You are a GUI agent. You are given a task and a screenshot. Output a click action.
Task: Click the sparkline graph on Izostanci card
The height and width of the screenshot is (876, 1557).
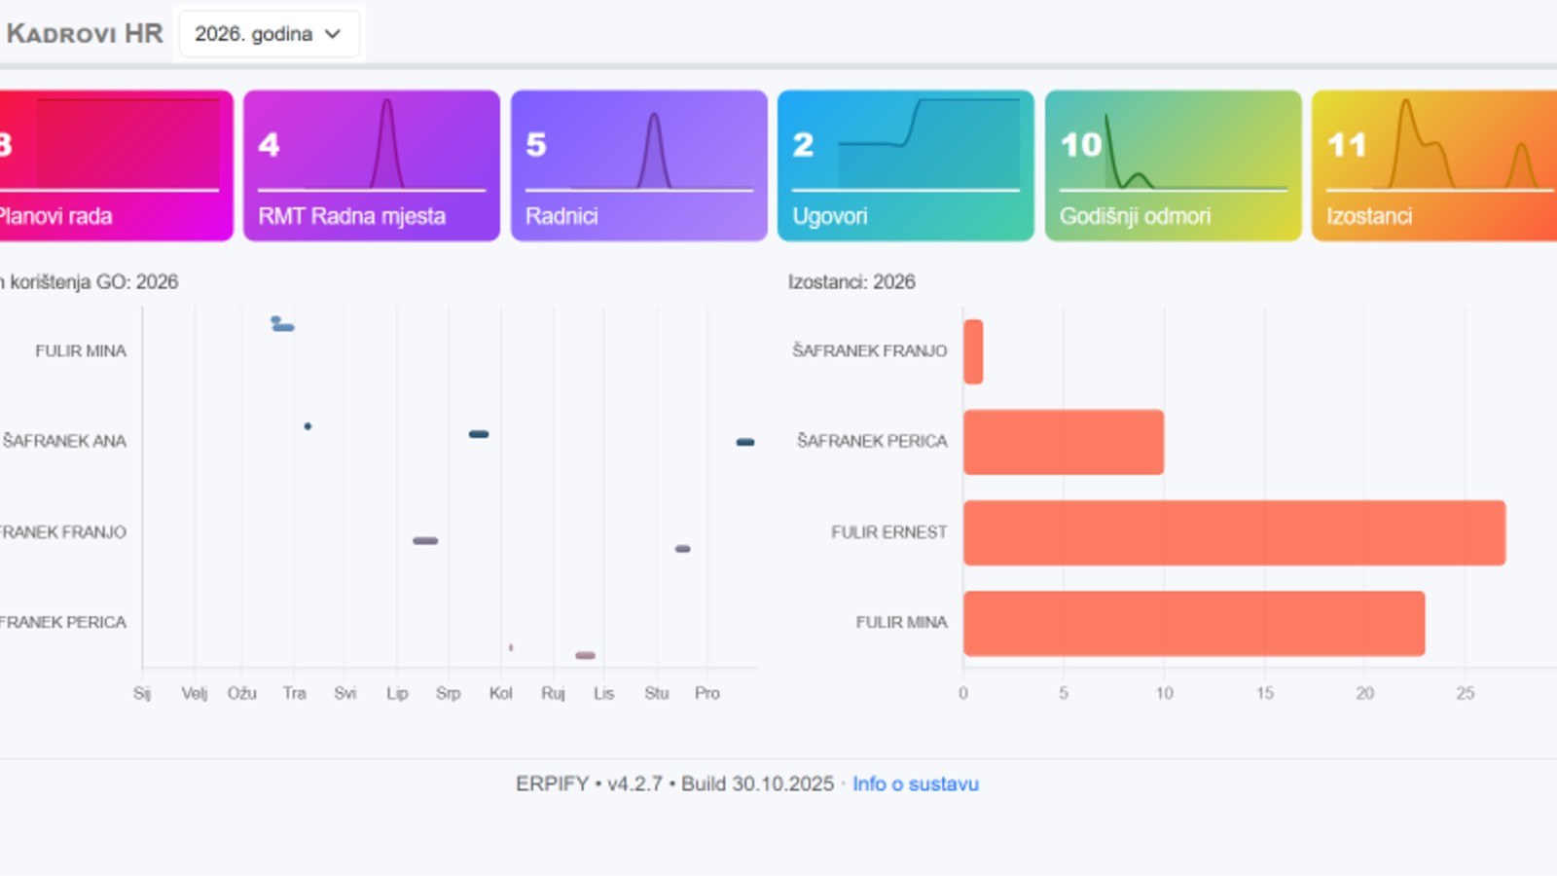click(1460, 143)
